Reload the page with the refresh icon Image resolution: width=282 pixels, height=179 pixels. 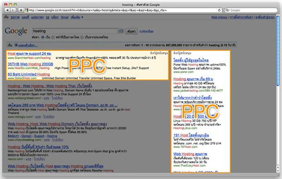pos(219,10)
